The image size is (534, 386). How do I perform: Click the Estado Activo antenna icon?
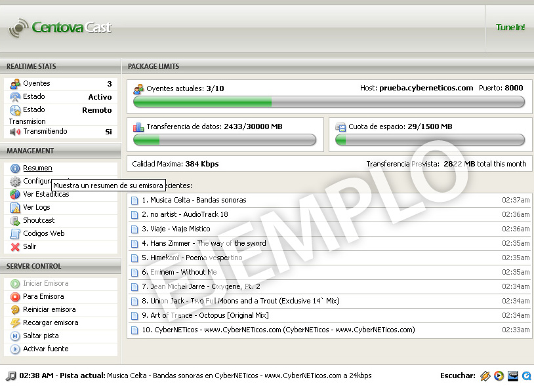(x=15, y=97)
